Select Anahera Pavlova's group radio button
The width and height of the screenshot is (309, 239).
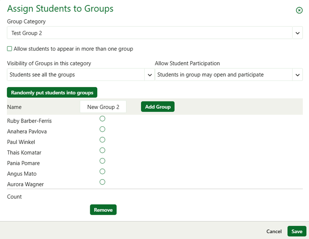(102, 129)
